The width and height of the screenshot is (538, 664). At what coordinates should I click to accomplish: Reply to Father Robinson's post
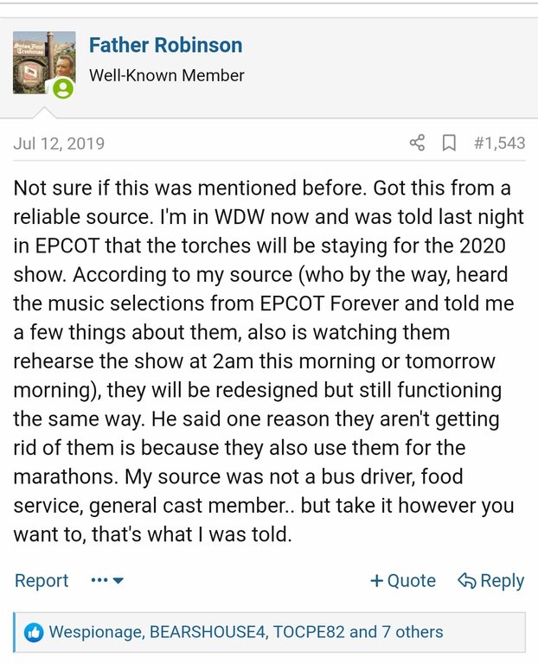pos(490,581)
